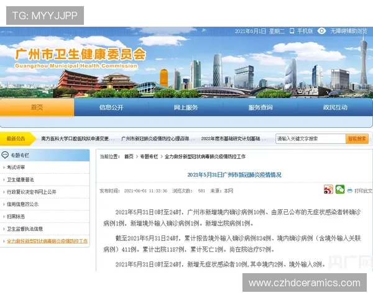Click the 最新公告 yellow label
Image resolution: width=373 pixels, height=298 pixels.
[16, 138]
